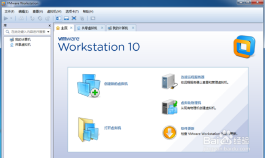This screenshot has width=265, height=158.
Task: Open the 帮助(H) menu
Action: 88,11
